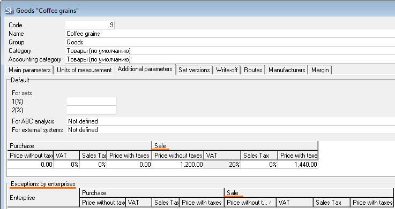Open the Manufacturers tab
This screenshot has height=209, width=395.
click(287, 70)
